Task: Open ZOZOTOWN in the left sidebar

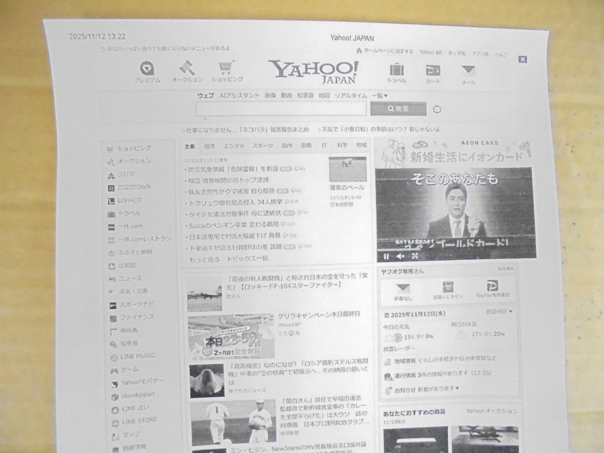Action: tap(129, 187)
